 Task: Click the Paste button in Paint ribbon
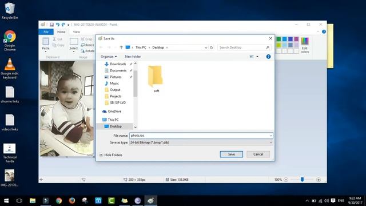tap(46, 45)
